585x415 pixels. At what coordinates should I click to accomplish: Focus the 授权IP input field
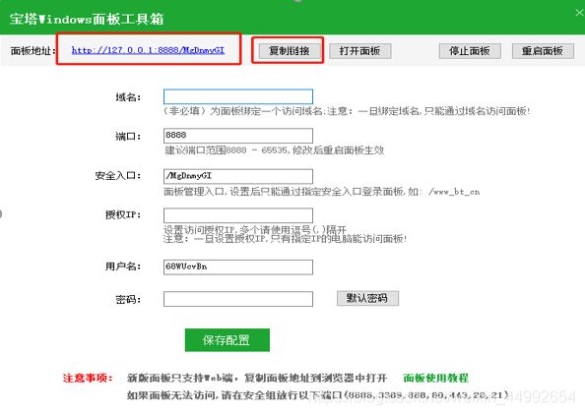[238, 215]
